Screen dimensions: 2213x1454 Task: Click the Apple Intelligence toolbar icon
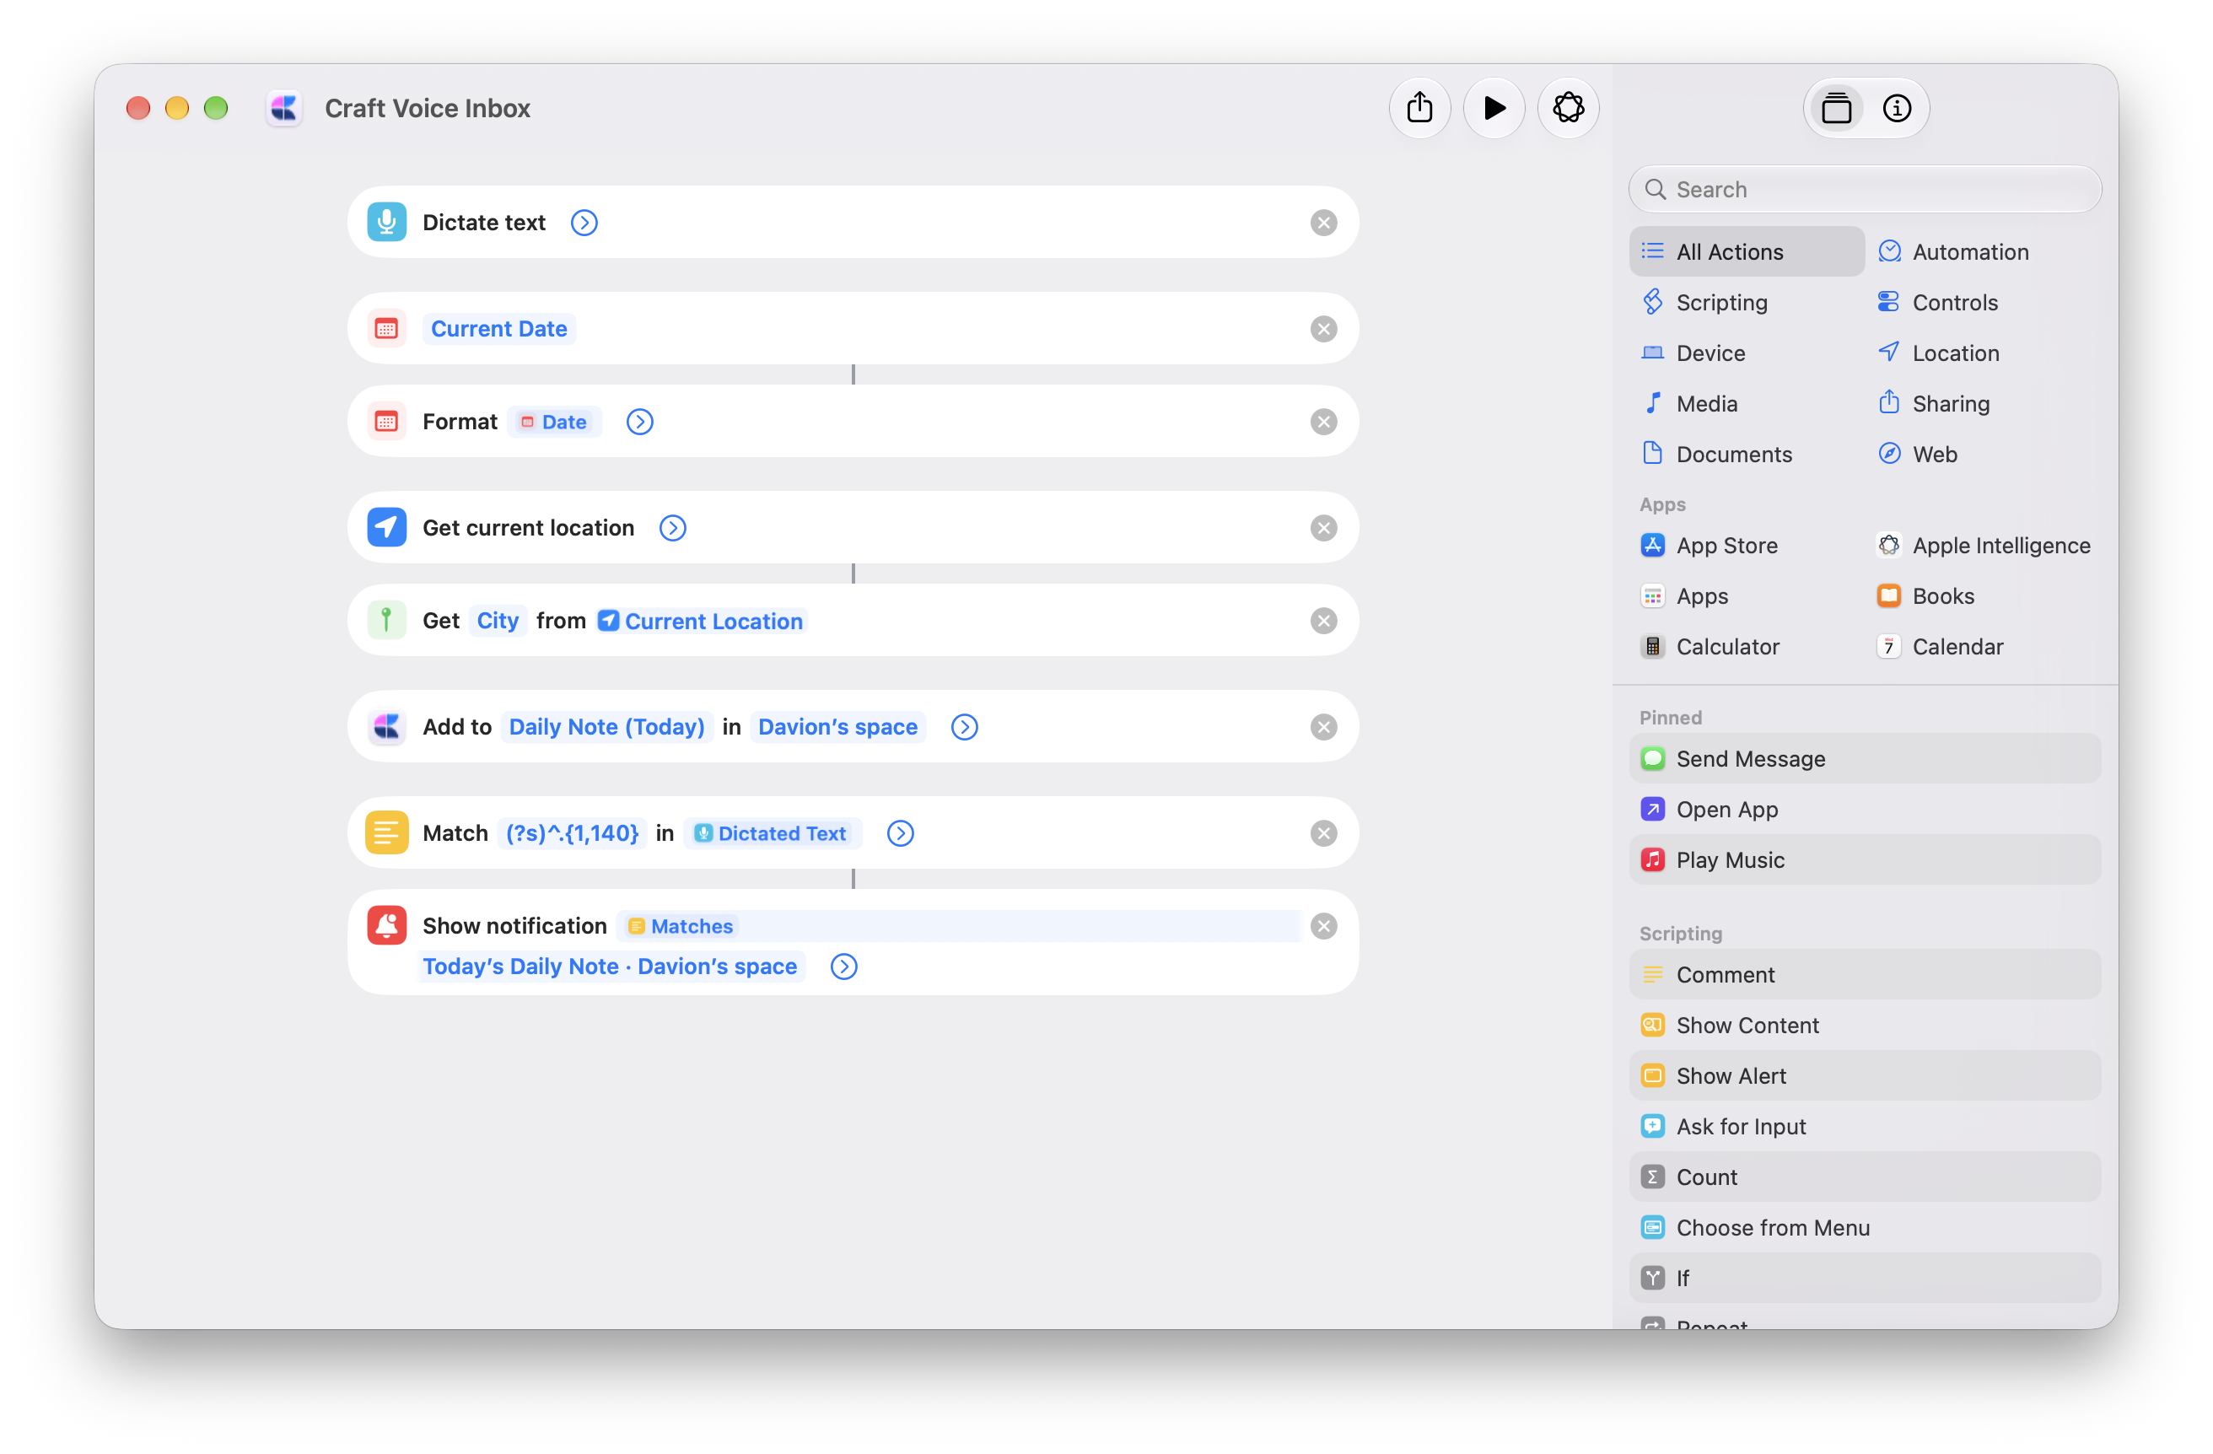click(x=1568, y=108)
